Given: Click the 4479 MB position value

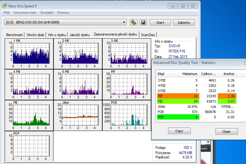Looking at the screenshot, I should pyautogui.click(x=185, y=153).
